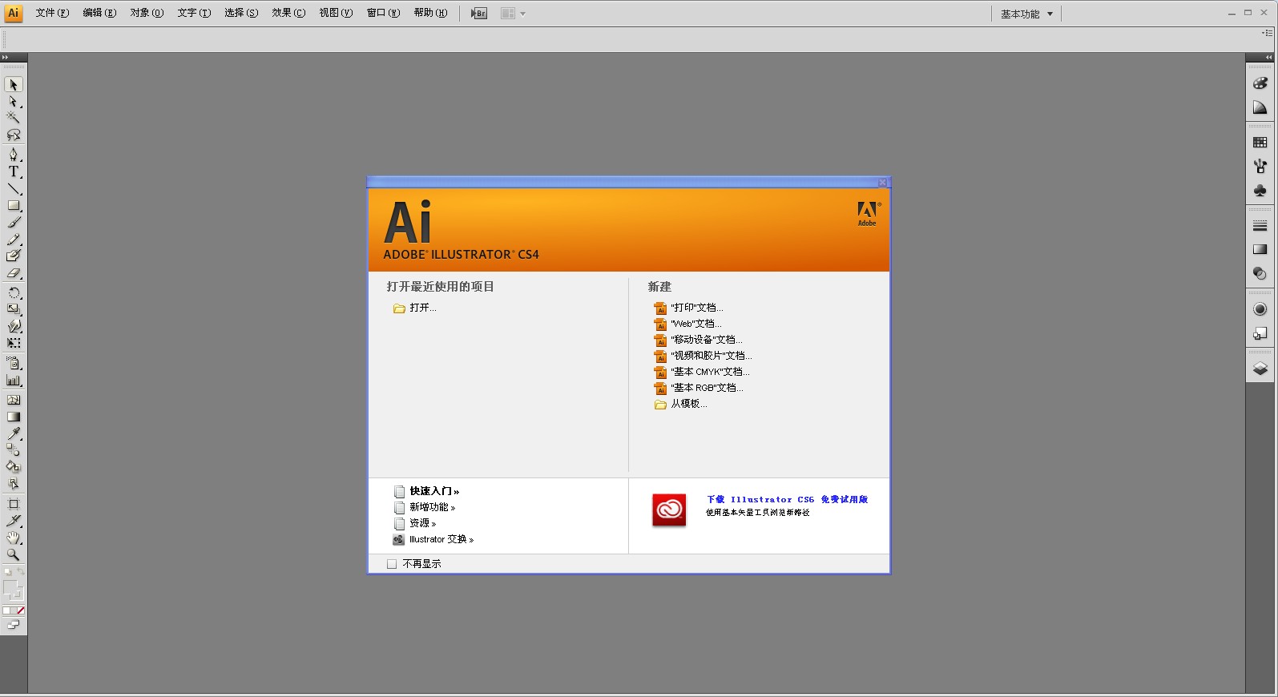Select the Hand tool
The width and height of the screenshot is (1278, 697).
point(14,538)
